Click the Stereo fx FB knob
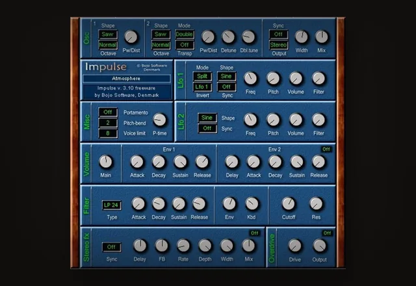This screenshot has width=416, height=286. click(162, 246)
